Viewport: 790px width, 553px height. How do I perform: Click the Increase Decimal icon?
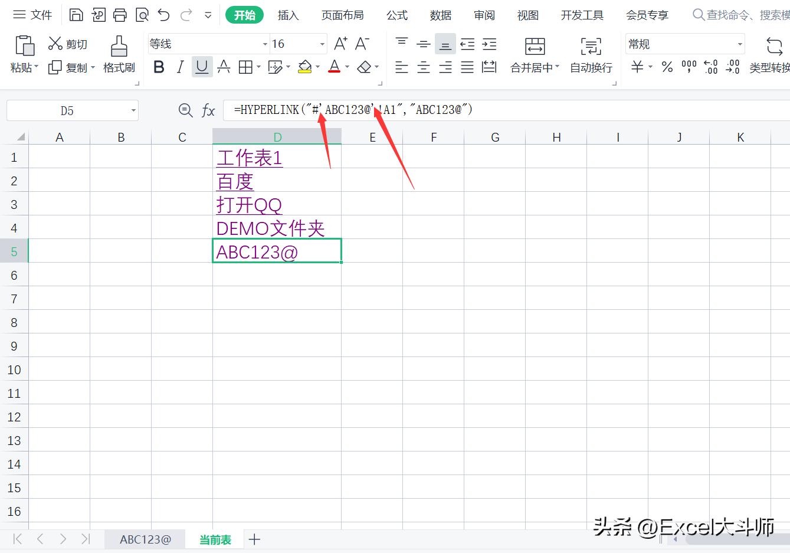point(711,67)
